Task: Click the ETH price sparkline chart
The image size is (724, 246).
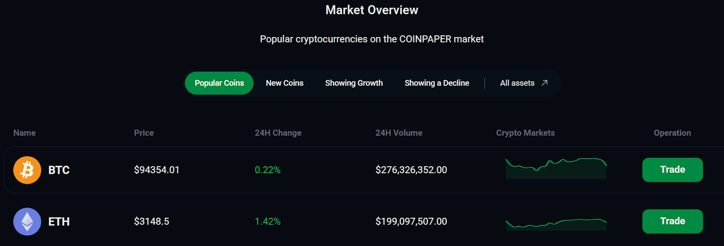Action: click(556, 223)
